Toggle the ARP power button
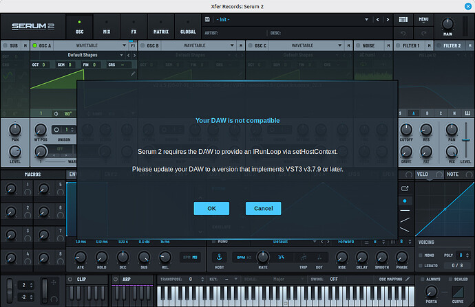Image resolution: width=475 pixels, height=307 pixels. coord(116,280)
